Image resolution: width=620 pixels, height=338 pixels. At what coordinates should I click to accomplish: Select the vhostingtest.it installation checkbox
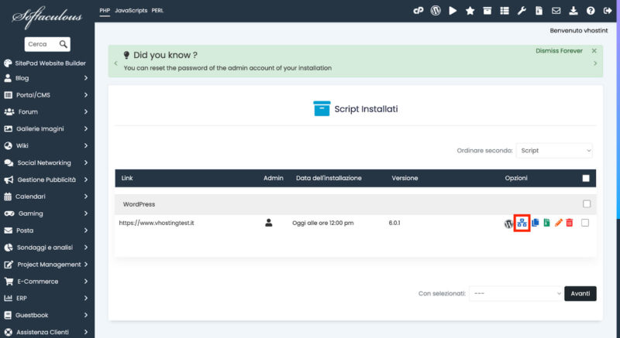(x=585, y=223)
